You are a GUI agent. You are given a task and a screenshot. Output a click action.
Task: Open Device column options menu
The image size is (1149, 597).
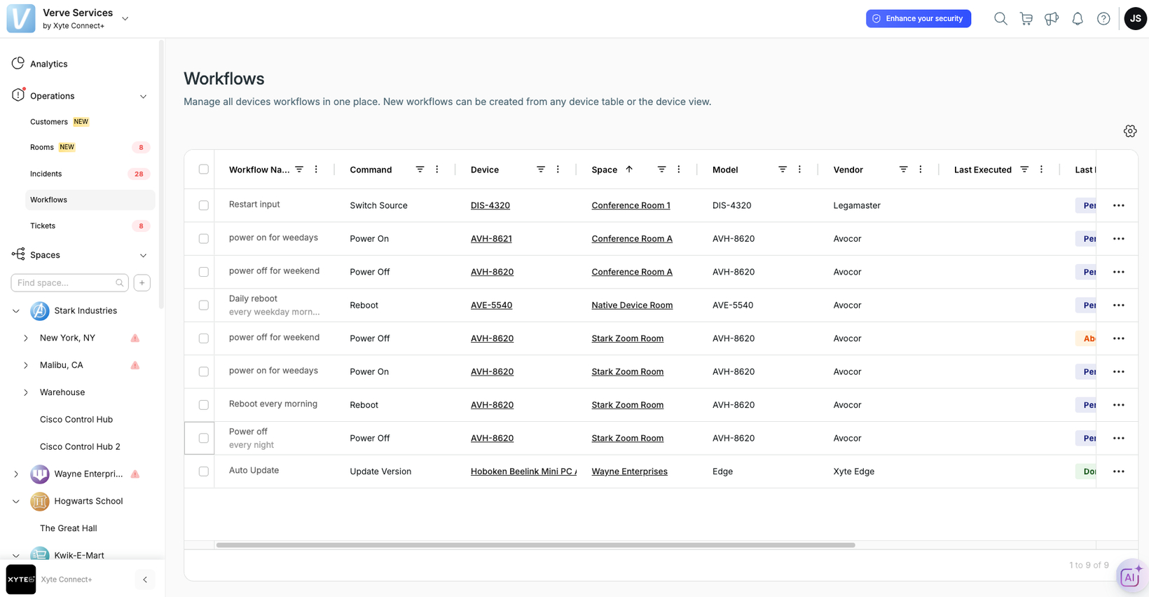pyautogui.click(x=558, y=170)
